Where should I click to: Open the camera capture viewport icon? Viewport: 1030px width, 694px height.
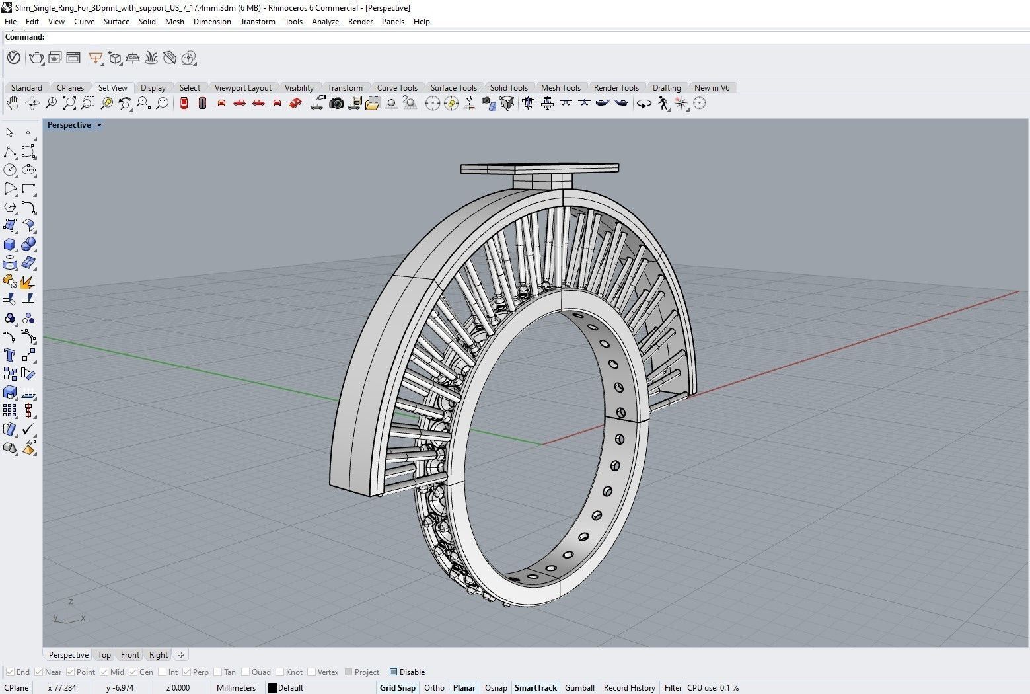[x=336, y=103]
